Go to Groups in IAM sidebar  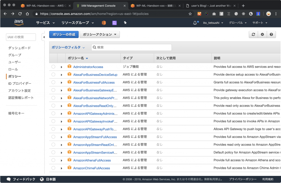tap(15, 55)
